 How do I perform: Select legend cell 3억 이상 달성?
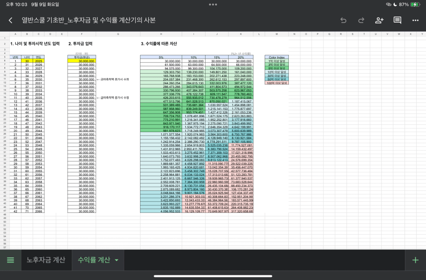click(x=276, y=65)
